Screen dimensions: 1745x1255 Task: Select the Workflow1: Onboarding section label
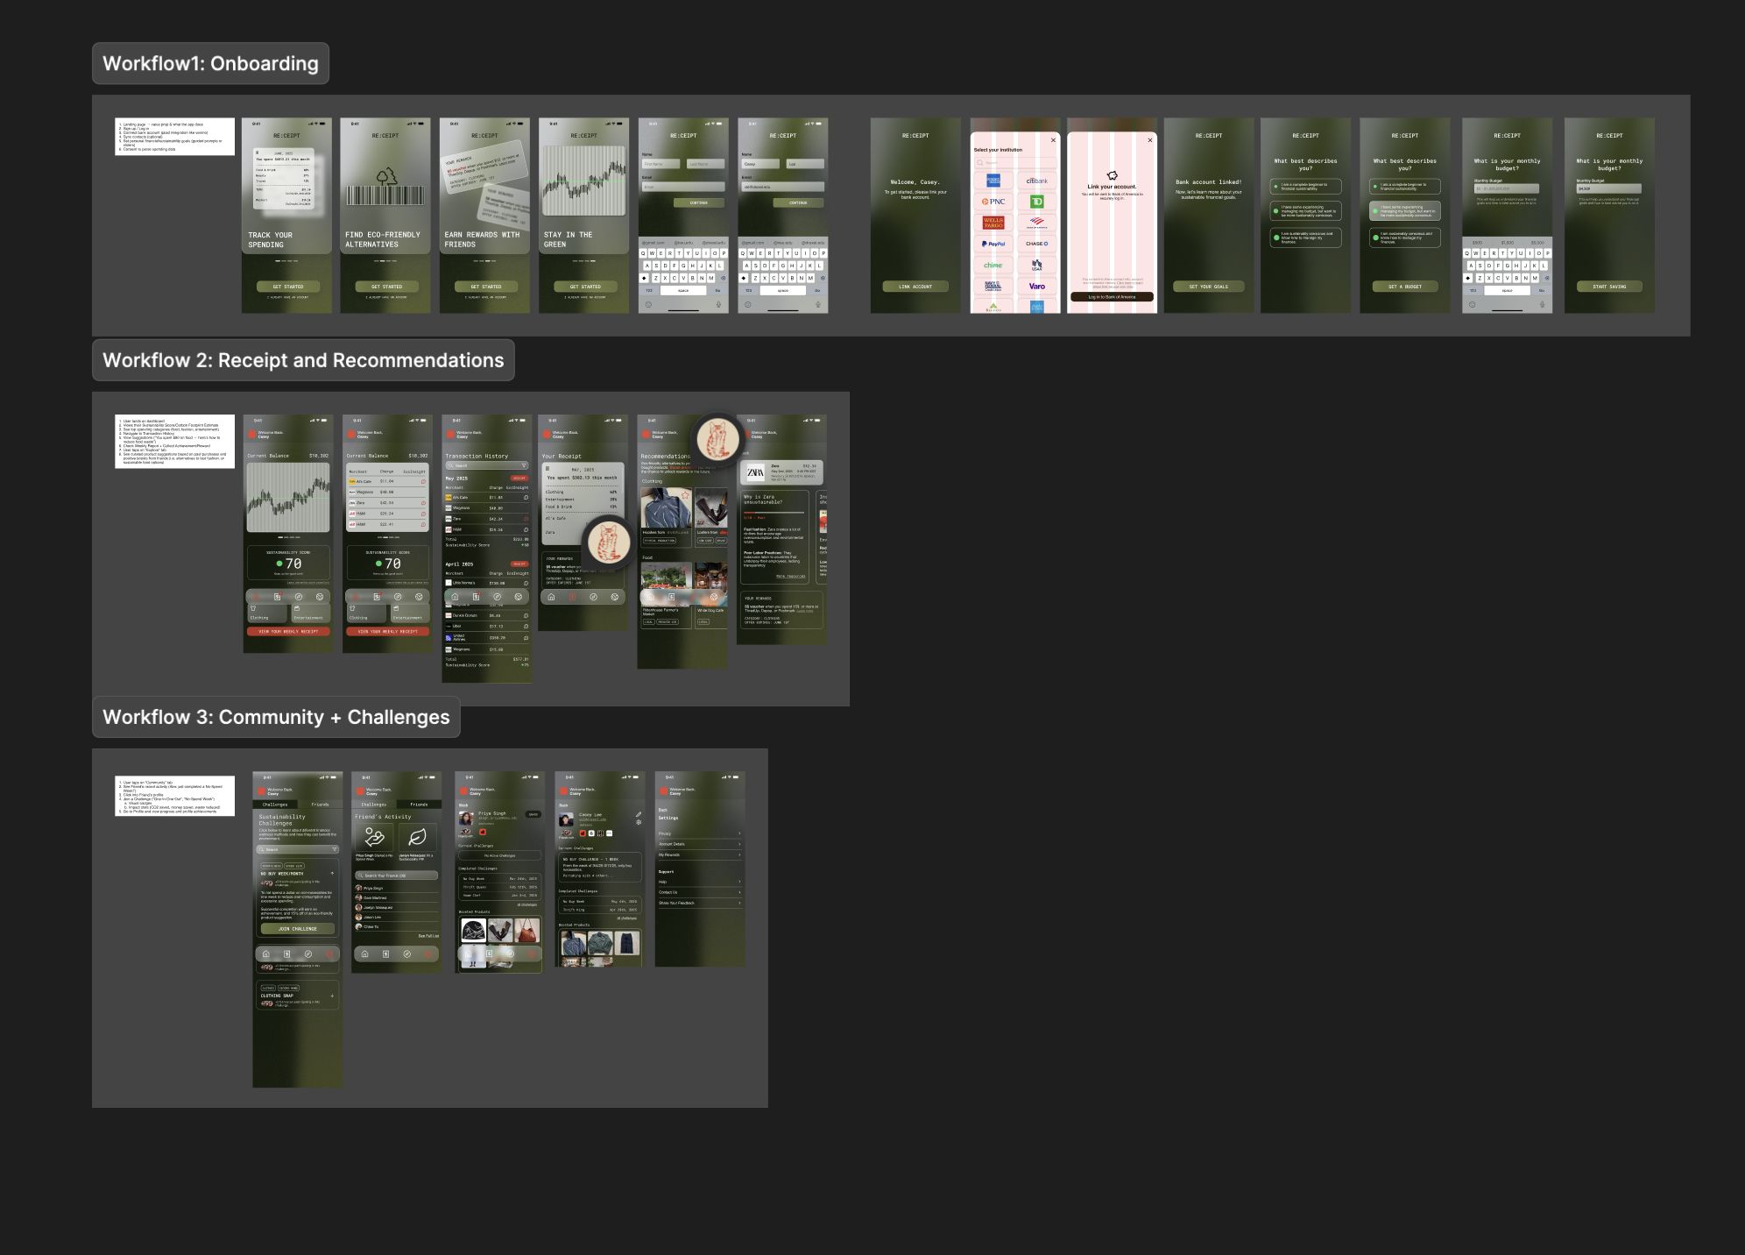coord(210,63)
